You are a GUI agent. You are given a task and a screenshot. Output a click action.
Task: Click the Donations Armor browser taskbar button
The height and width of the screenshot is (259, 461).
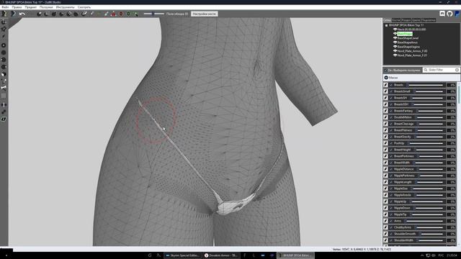tap(221, 255)
